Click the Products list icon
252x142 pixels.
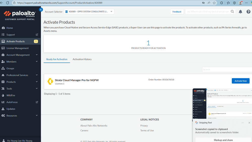(3, 82)
